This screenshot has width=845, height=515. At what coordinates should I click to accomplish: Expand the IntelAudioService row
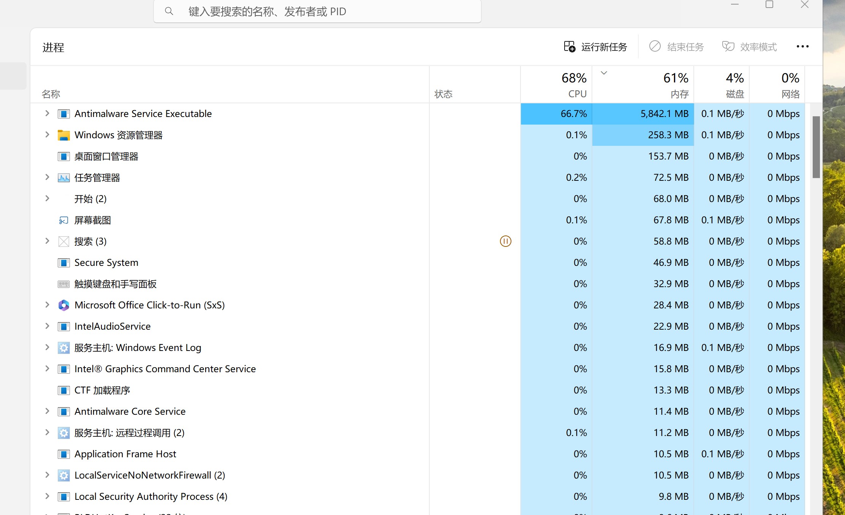tap(47, 326)
